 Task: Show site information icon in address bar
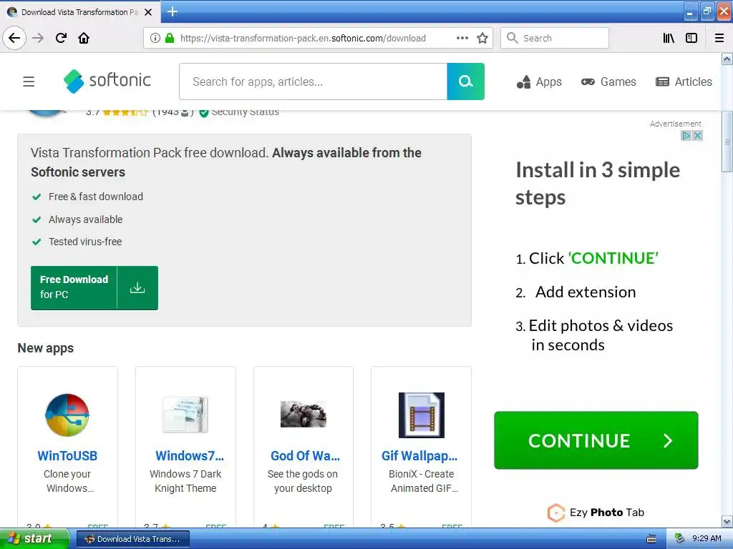pyautogui.click(x=155, y=39)
